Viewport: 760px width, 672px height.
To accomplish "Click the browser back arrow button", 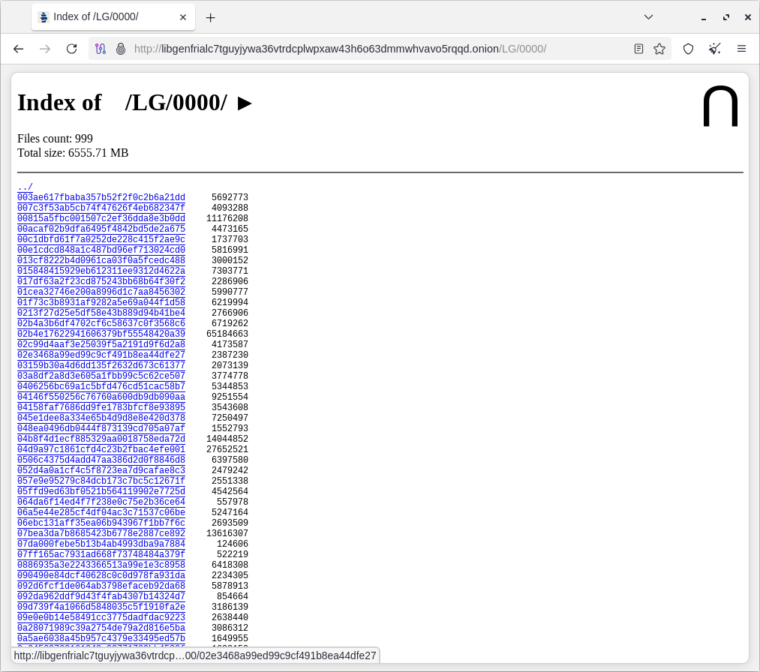I will click(19, 49).
